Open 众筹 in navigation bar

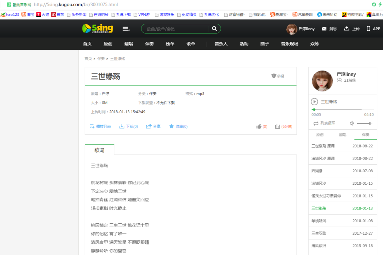314,44
